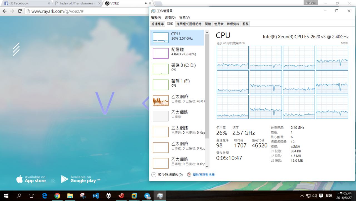Close the Facebook tab
This screenshot has height=201, width=356.
tap(49, 3)
